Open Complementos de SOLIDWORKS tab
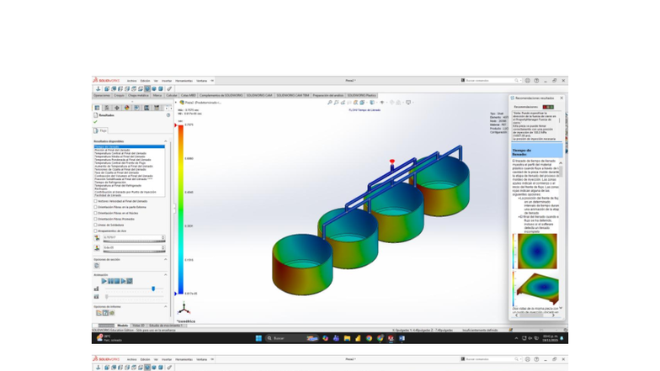This screenshot has width=660, height=371. tap(221, 96)
